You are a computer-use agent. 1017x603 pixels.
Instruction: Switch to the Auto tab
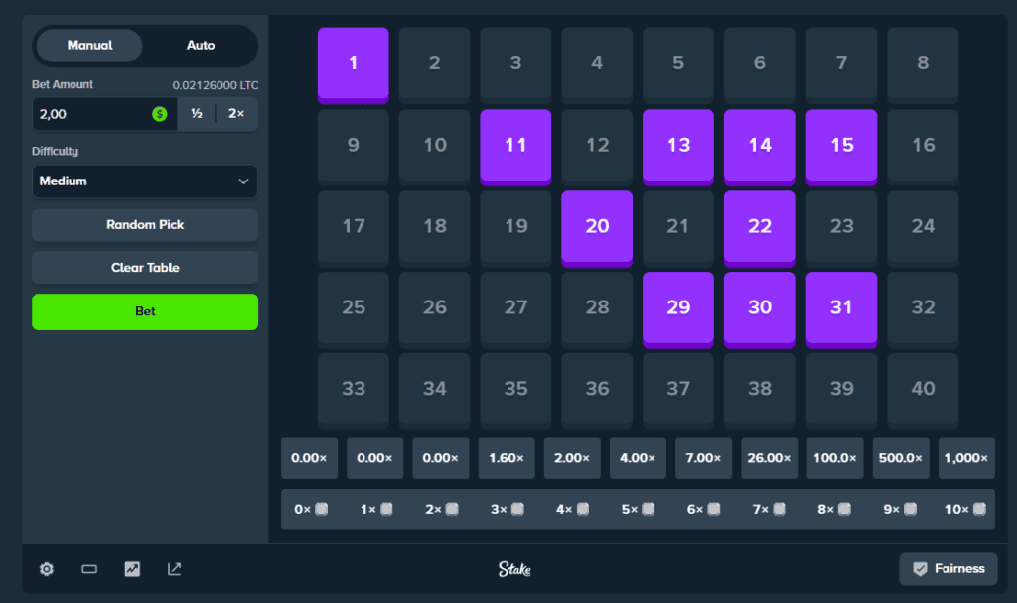(200, 45)
